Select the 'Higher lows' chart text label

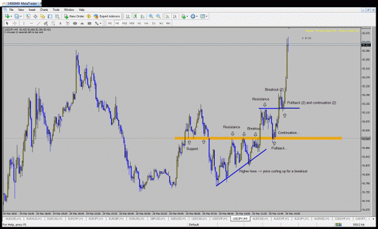click(273, 171)
